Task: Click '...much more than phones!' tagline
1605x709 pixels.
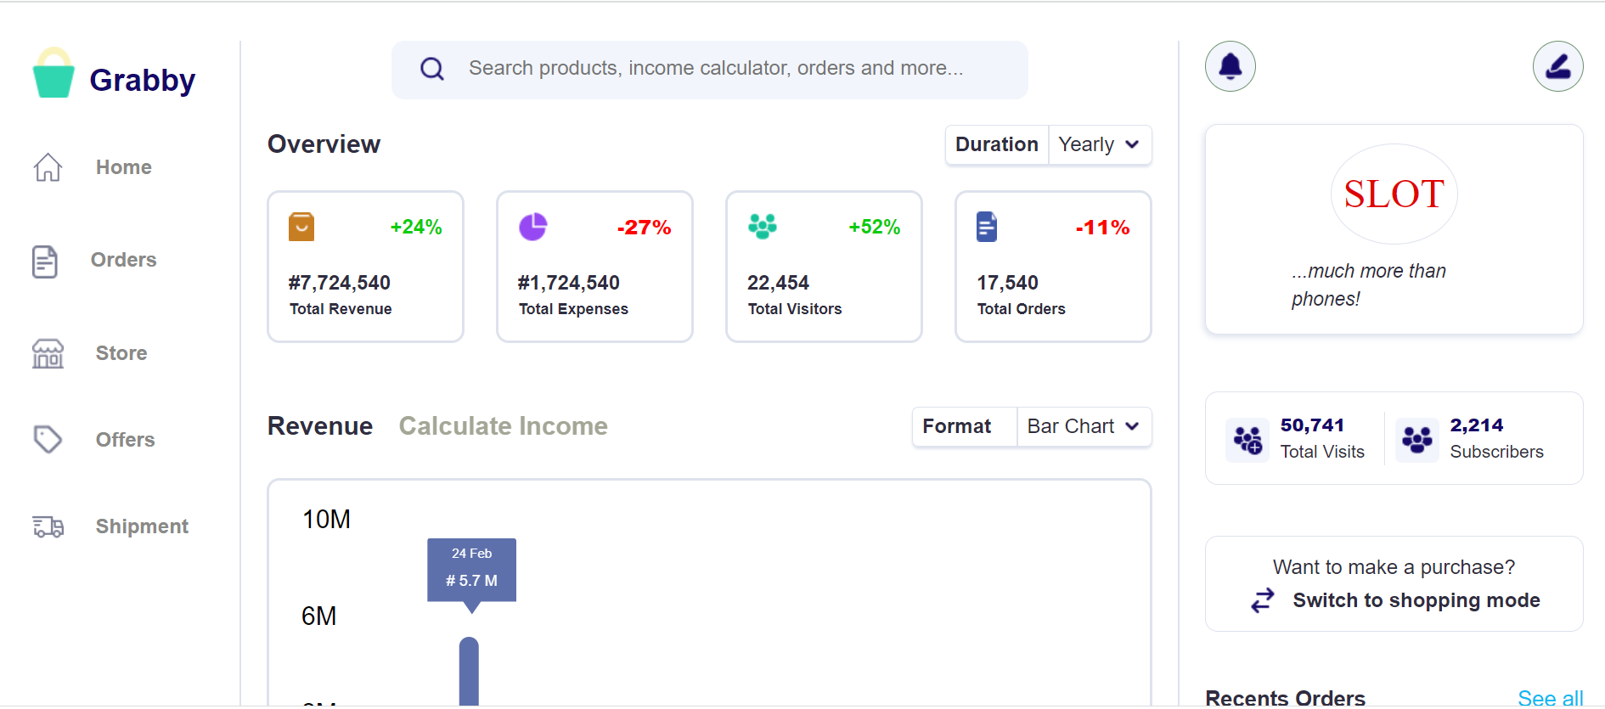Action: coord(1369,285)
